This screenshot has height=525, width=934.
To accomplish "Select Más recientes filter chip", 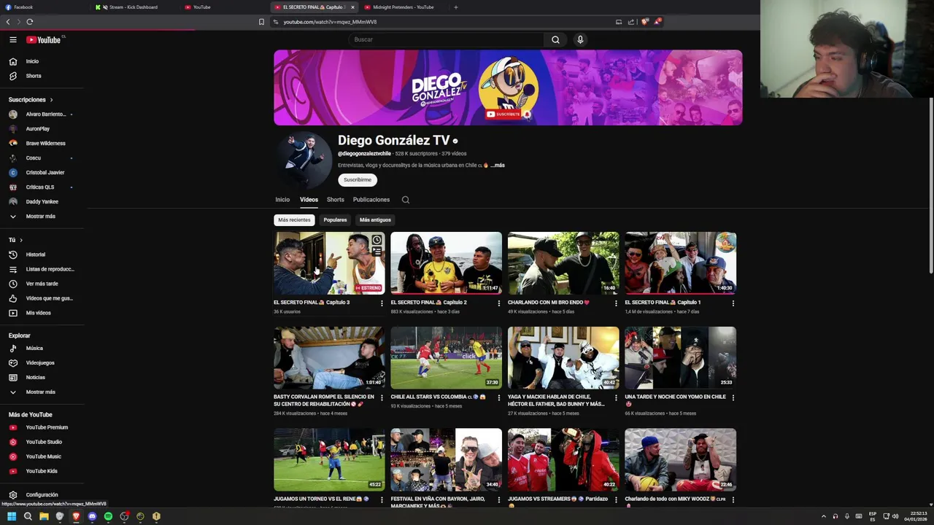I will click(x=294, y=219).
